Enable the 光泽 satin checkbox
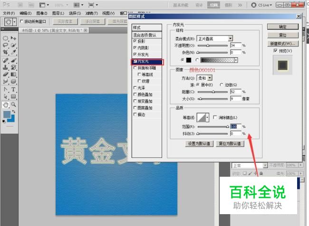The height and width of the screenshot is (226, 309). pos(135,88)
